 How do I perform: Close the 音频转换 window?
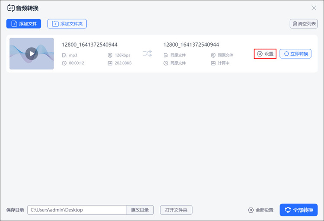pos(314,8)
